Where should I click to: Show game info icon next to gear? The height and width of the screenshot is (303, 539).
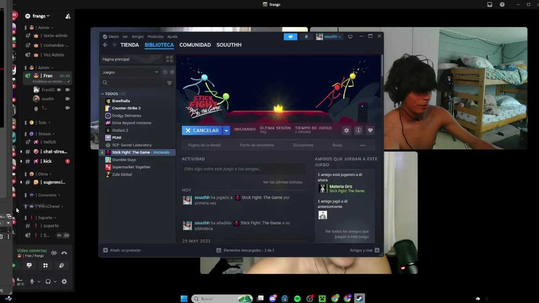tap(358, 130)
